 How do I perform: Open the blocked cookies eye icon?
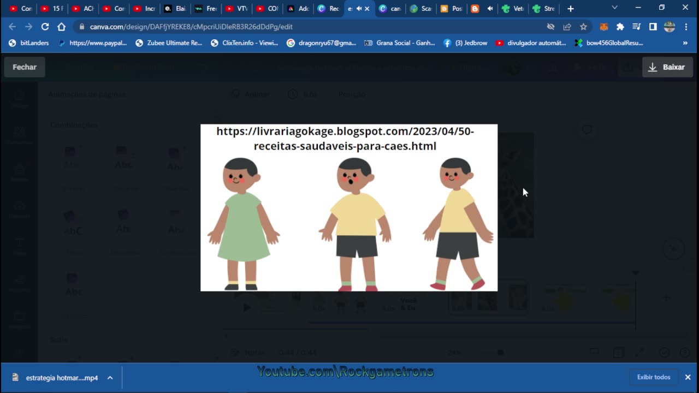551,26
